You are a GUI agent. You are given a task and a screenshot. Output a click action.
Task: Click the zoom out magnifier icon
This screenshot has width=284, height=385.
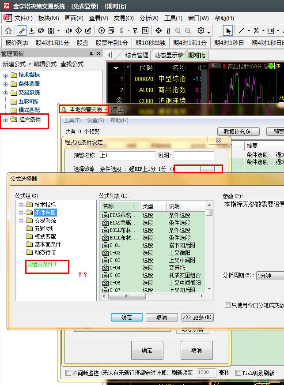[x=188, y=31]
